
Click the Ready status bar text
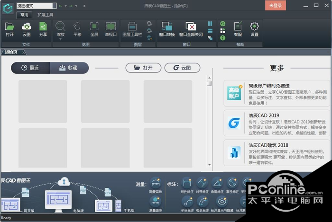(6, 218)
